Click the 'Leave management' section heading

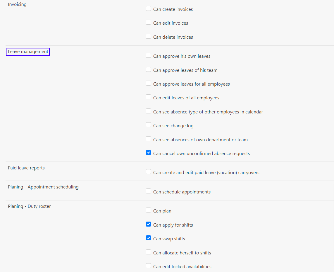point(28,52)
